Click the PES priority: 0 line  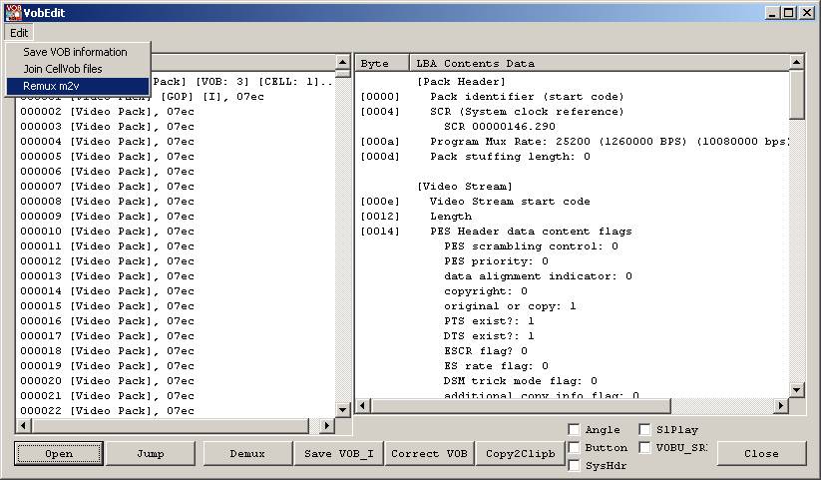(497, 261)
